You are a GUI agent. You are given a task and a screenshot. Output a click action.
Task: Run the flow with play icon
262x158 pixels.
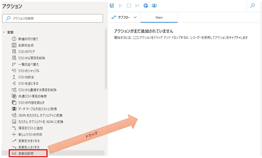coord(120,6)
